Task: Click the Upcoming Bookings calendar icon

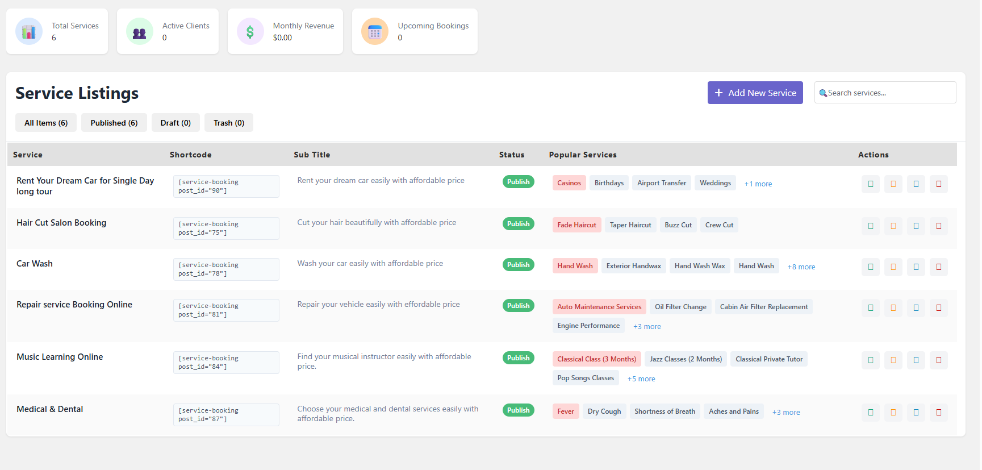Action: [374, 32]
